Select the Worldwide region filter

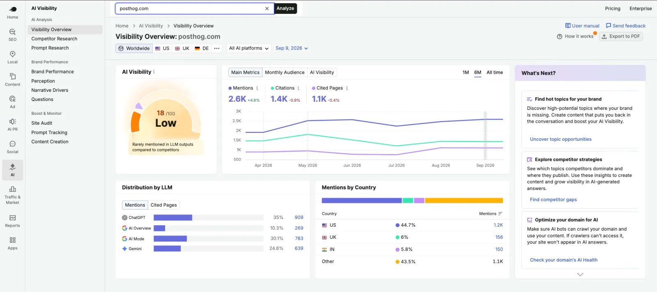coord(134,48)
